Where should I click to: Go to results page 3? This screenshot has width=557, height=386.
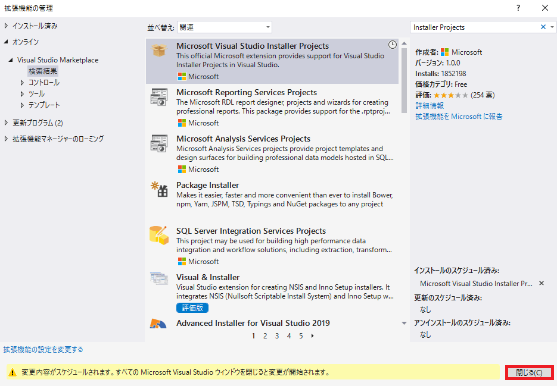coord(277,335)
